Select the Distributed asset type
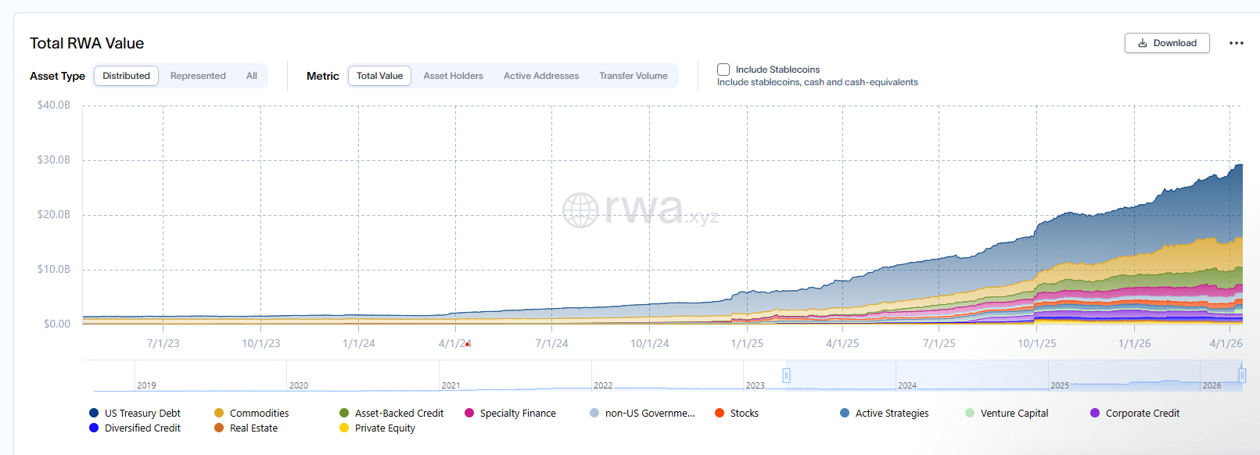This screenshot has width=1260, height=455. (x=126, y=76)
